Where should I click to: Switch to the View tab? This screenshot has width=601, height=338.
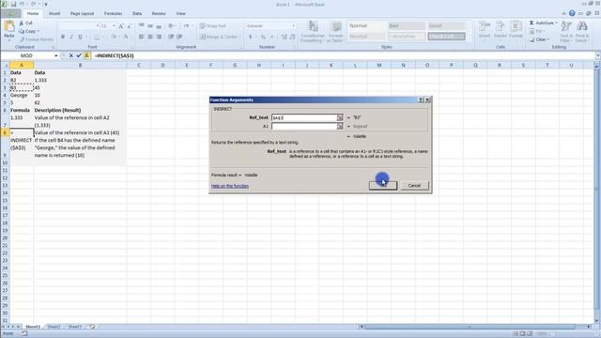click(x=180, y=13)
